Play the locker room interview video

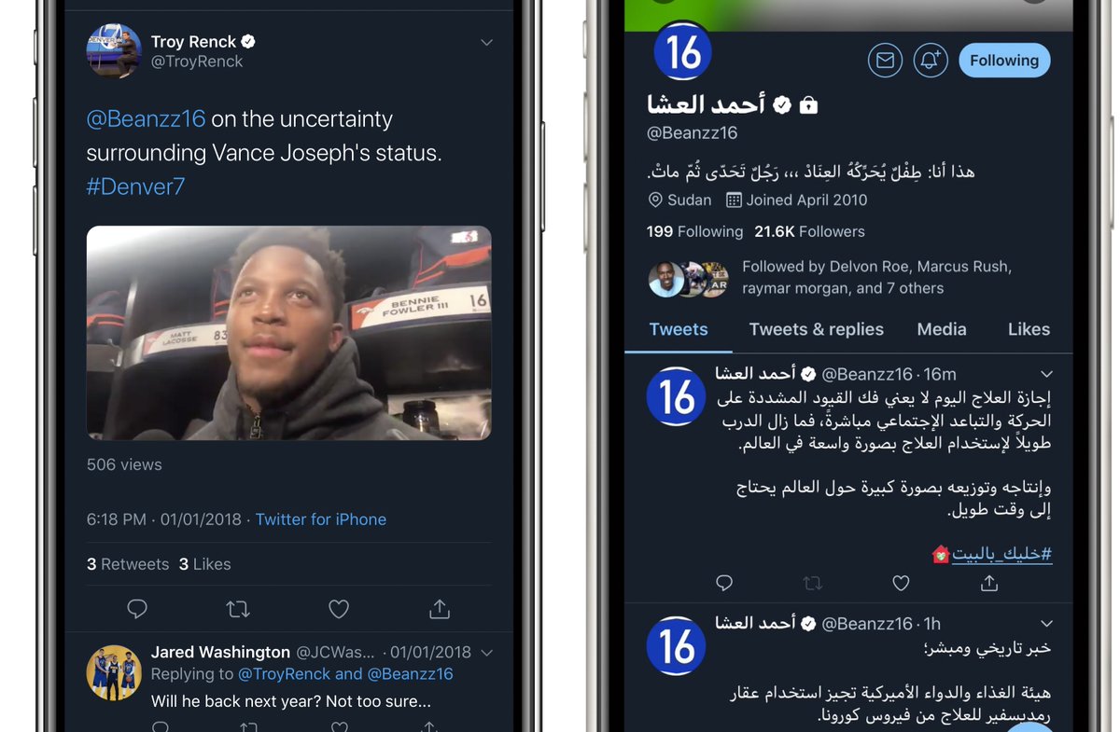[x=289, y=333]
